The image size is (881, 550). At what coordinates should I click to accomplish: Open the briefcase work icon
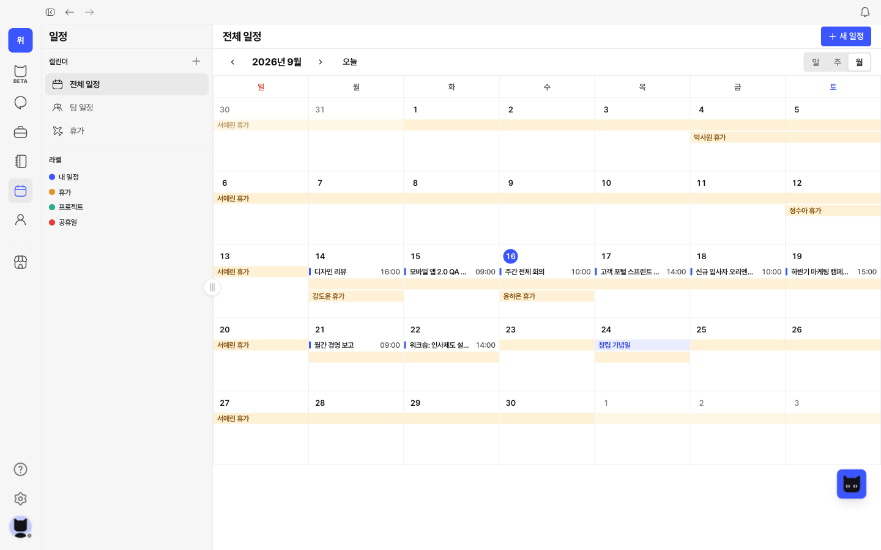pyautogui.click(x=20, y=132)
